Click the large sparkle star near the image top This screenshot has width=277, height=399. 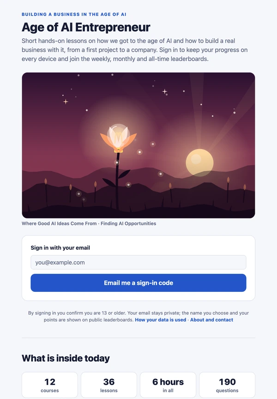pos(165,91)
